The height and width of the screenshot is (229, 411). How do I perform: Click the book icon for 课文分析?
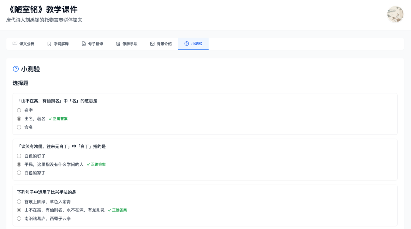coord(15,44)
